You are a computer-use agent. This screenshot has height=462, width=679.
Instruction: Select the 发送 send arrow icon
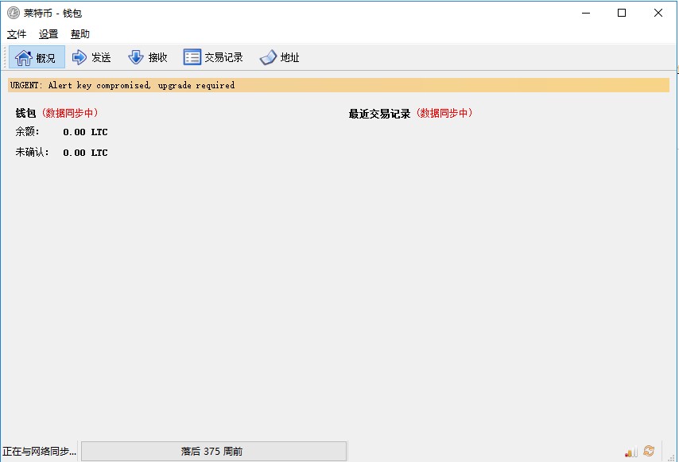(x=80, y=57)
